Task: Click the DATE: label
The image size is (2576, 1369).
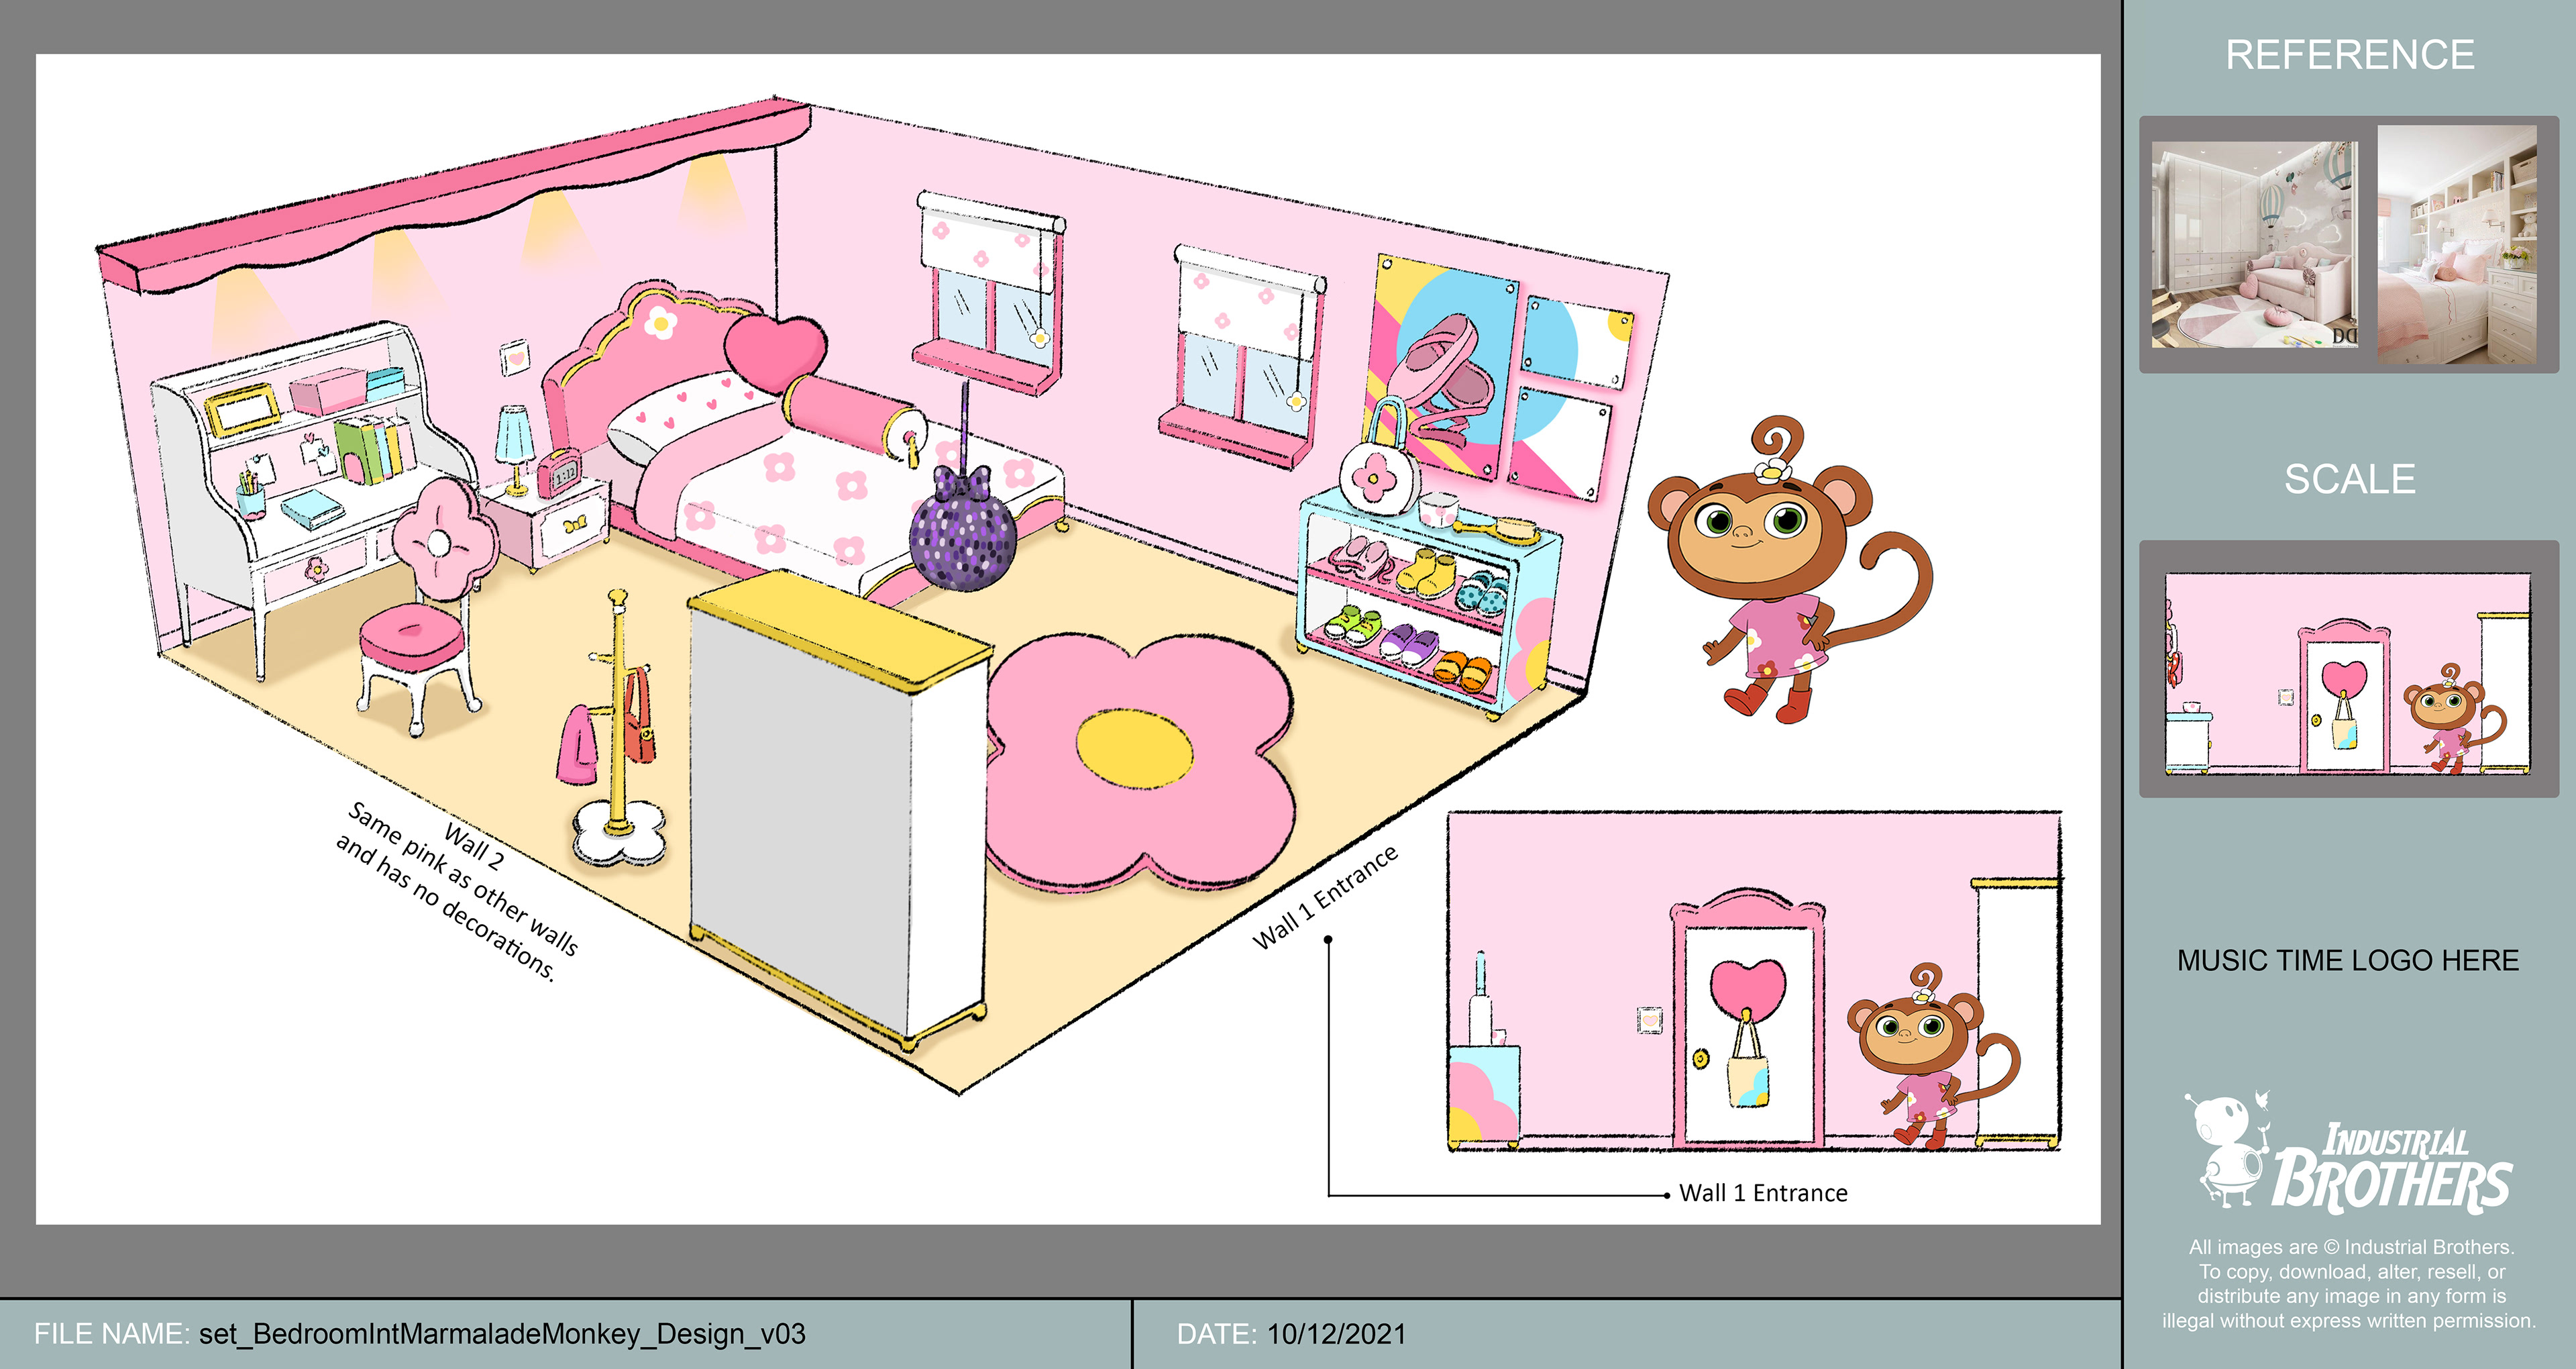Action: (1216, 1334)
